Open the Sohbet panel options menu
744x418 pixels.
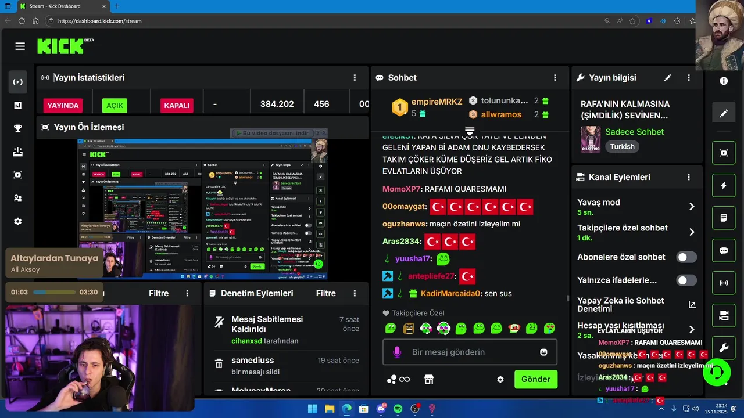(x=555, y=77)
